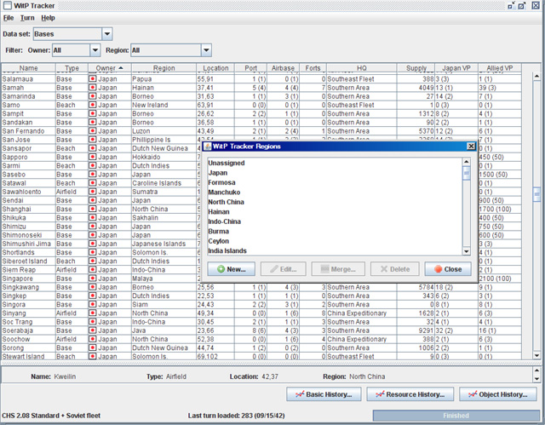Sort by Port column header

(250, 68)
